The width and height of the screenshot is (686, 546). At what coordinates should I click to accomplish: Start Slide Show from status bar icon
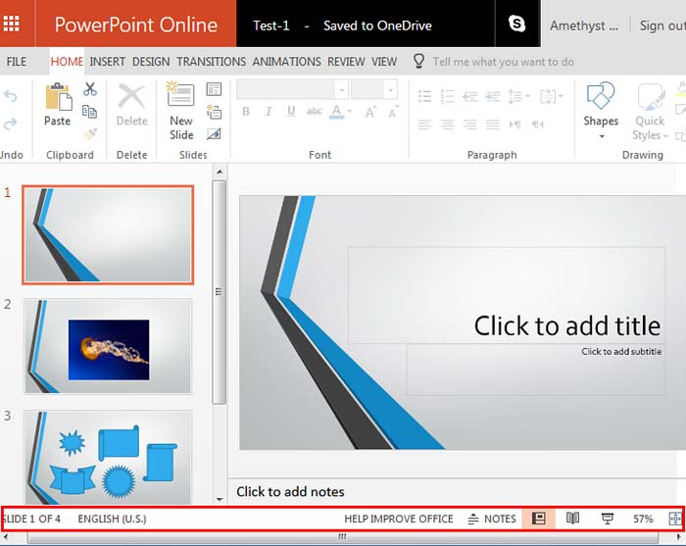tap(607, 519)
